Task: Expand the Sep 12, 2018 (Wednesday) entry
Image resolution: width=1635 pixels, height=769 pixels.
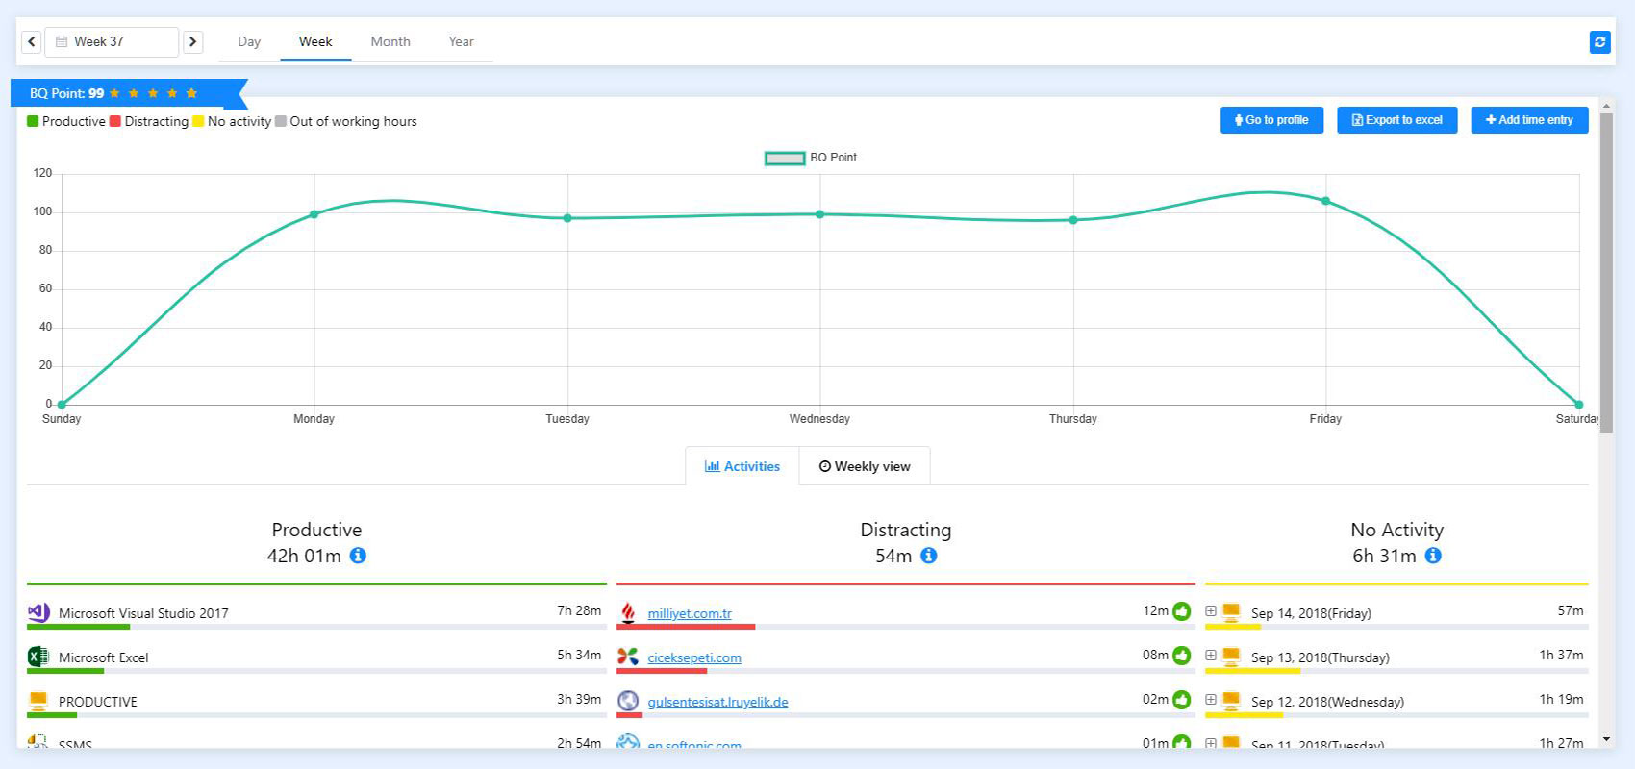Action: click(1211, 700)
